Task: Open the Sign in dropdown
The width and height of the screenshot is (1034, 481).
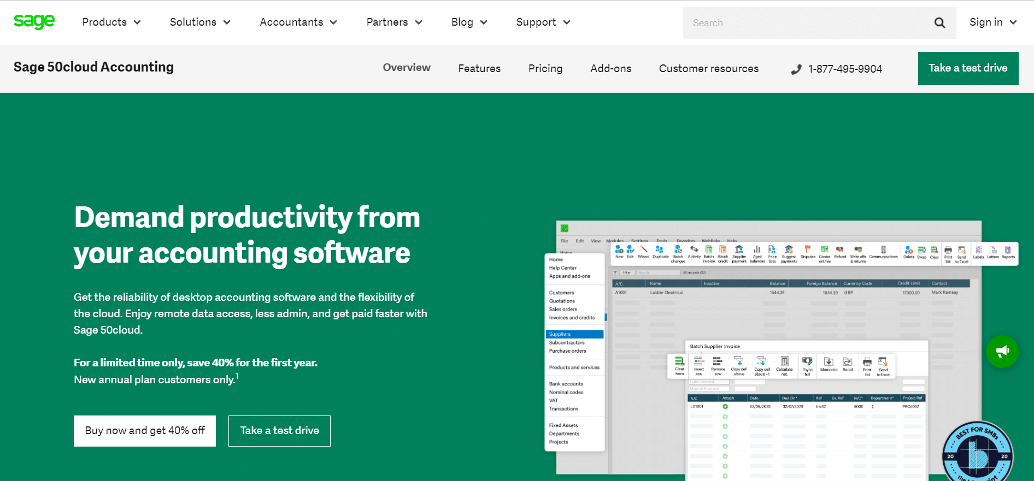Action: pos(993,22)
